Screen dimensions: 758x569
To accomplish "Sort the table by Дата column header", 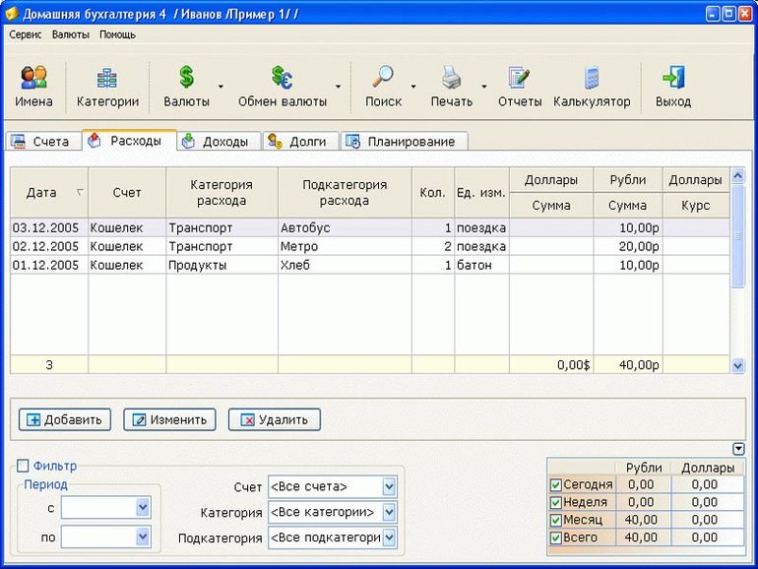I will pyautogui.click(x=41, y=193).
